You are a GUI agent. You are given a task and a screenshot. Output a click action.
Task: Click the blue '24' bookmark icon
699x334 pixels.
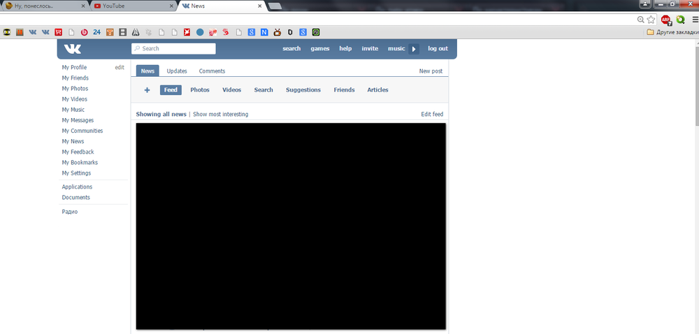[96, 32]
